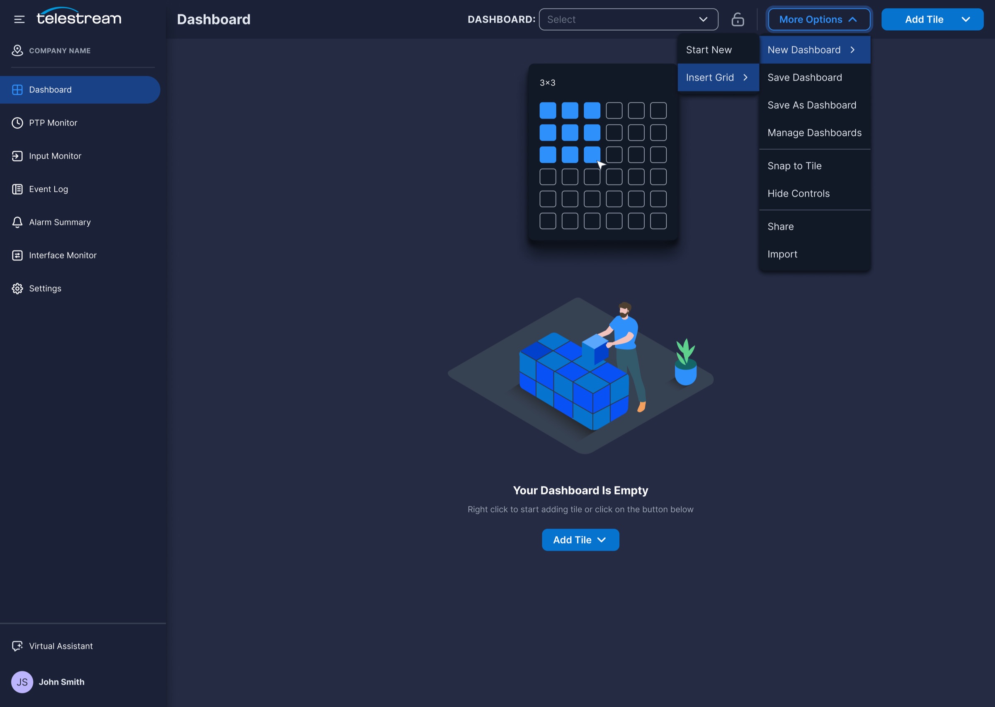
Task: Choose Snap to Tile option
Action: (814, 166)
